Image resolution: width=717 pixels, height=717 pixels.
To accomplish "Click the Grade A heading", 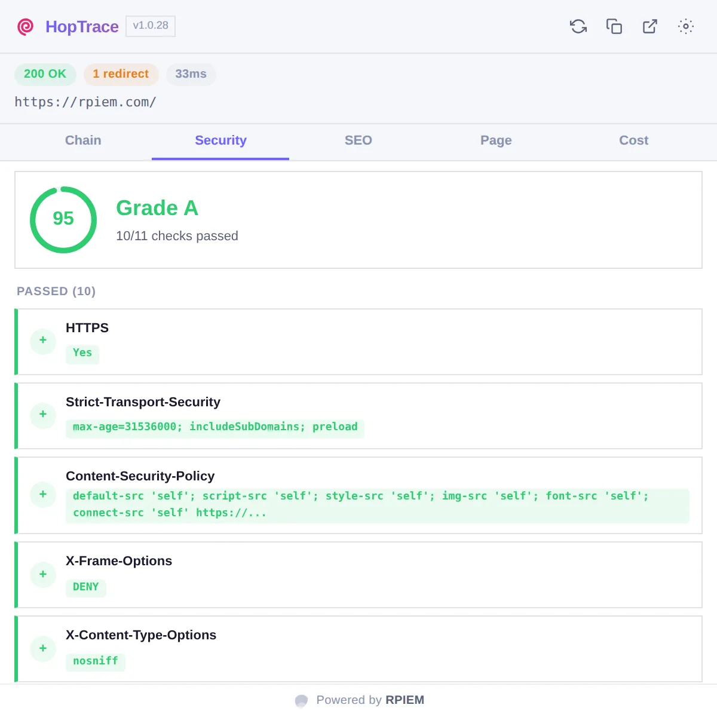I will pos(157,208).
